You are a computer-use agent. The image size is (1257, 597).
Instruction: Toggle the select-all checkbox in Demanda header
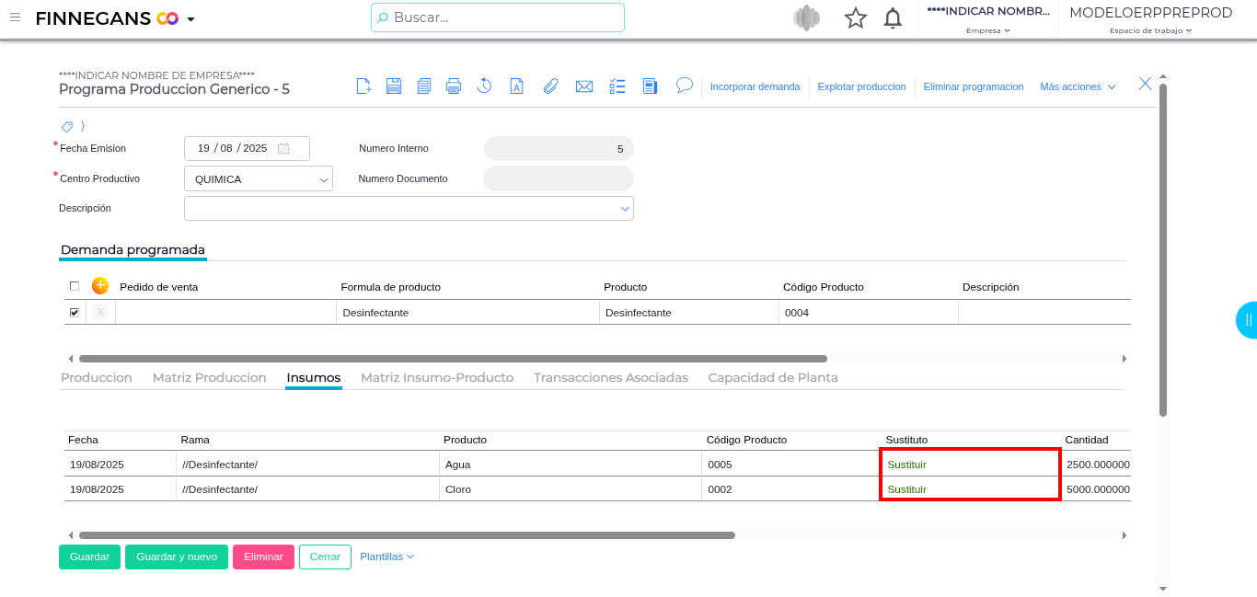coord(75,286)
